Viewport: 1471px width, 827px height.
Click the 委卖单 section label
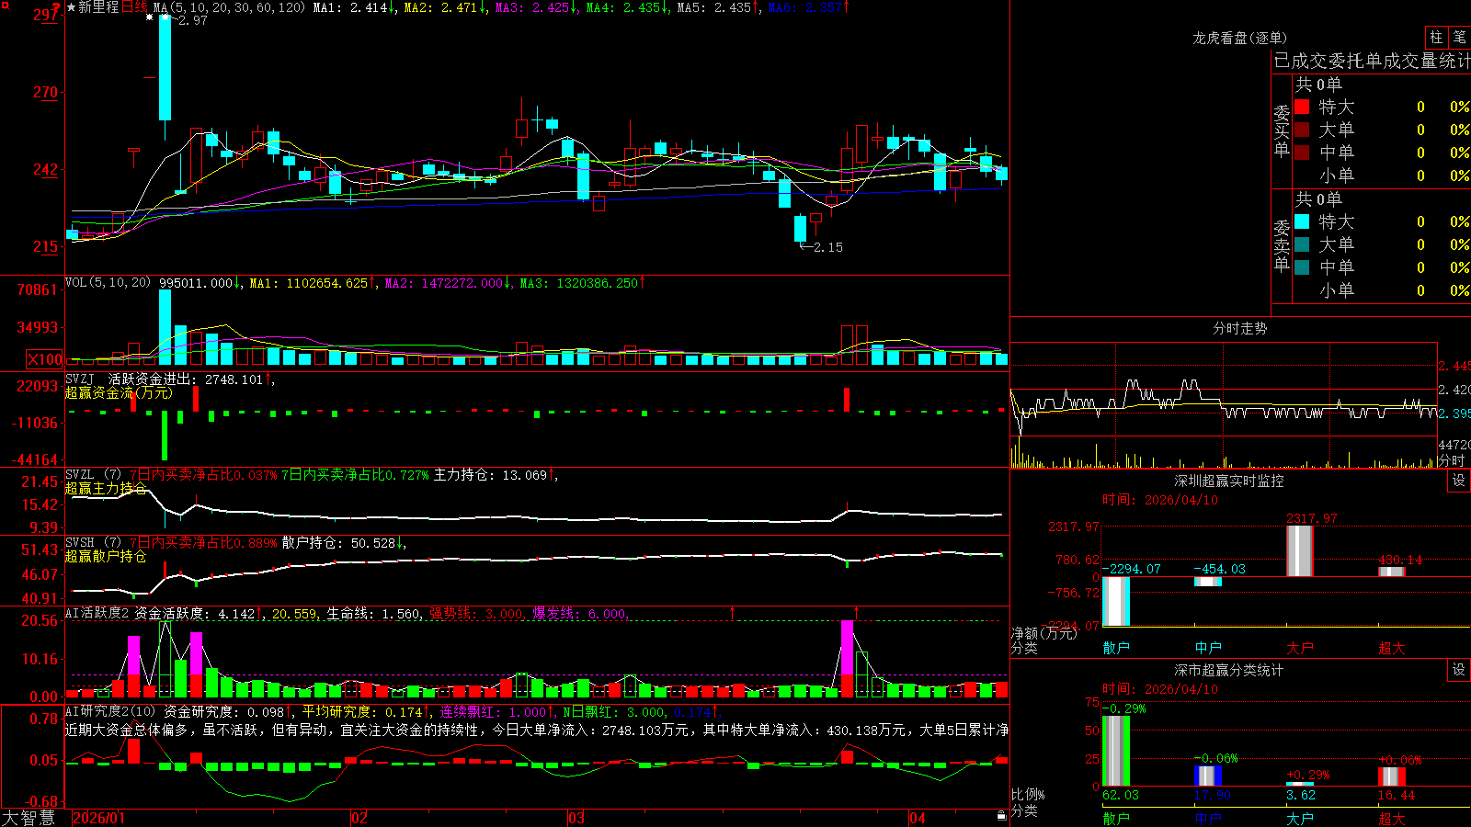[x=1282, y=245]
